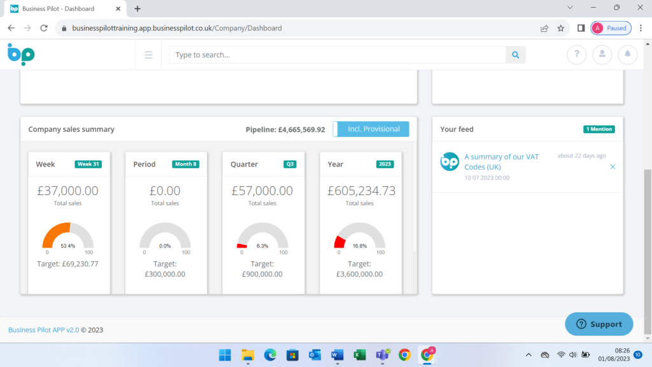Click the Year gauge showing 16.8%
Viewport: 652px width, 367px height.
[360, 236]
